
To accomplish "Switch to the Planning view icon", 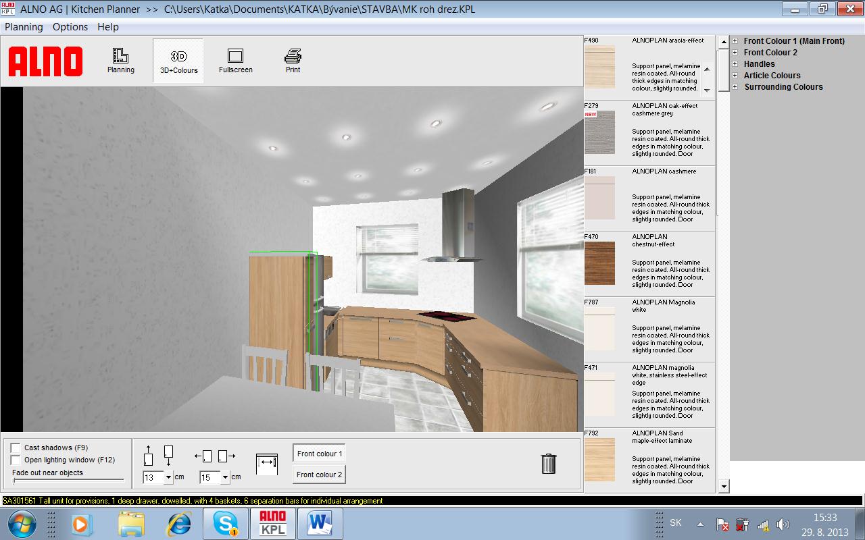I will pos(120,60).
